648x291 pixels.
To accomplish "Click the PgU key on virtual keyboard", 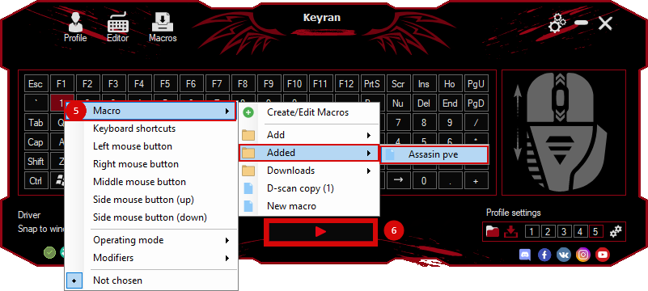I will 476,84.
